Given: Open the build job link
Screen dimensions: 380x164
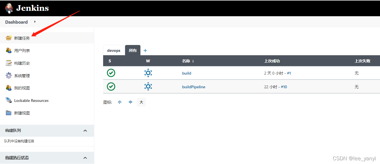Looking at the screenshot, I should [x=187, y=73].
